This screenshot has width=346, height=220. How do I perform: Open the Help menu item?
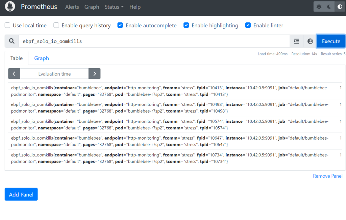(x=135, y=7)
